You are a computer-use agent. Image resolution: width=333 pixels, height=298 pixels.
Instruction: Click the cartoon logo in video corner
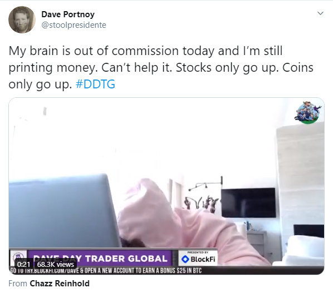coord(308,113)
